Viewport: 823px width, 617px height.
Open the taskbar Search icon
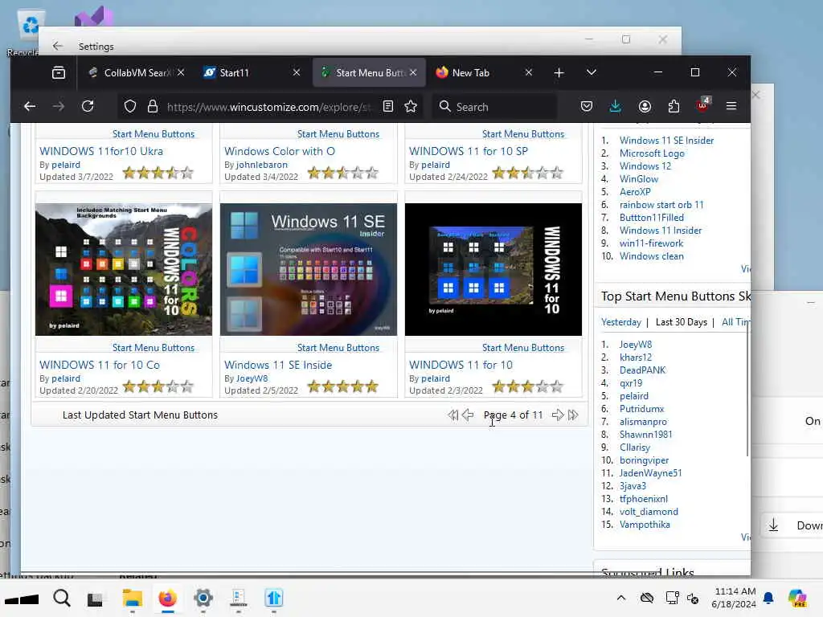pyautogui.click(x=61, y=598)
